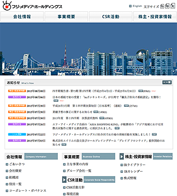The width and height of the screenshot is (177, 196).
Task: Open 会社情報 Company Information section header
Action: coord(31,157)
